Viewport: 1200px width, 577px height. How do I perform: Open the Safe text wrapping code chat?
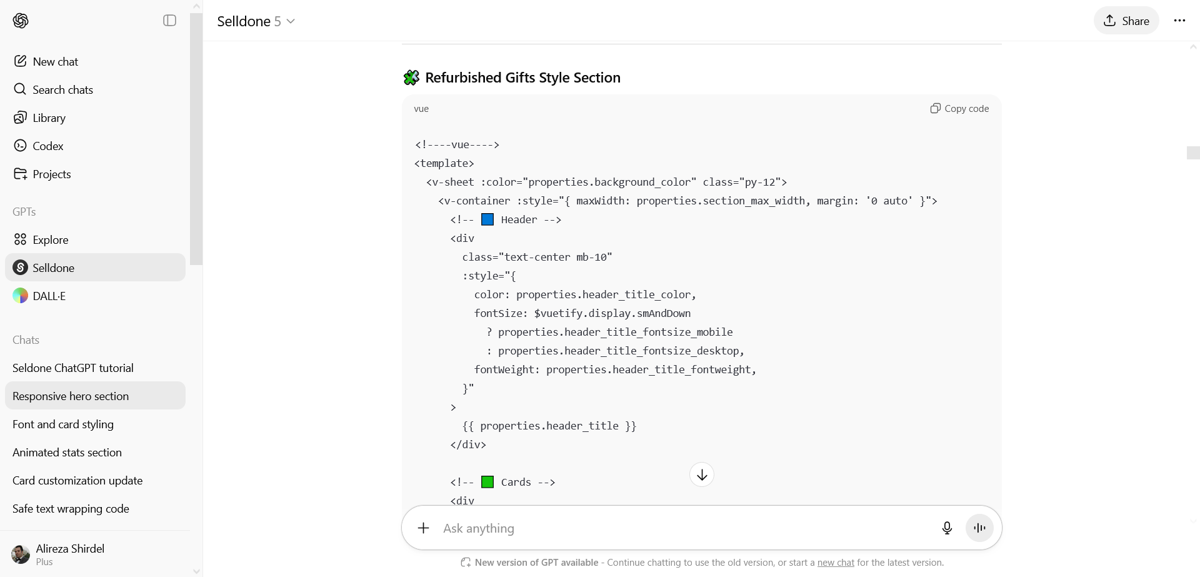click(95, 508)
